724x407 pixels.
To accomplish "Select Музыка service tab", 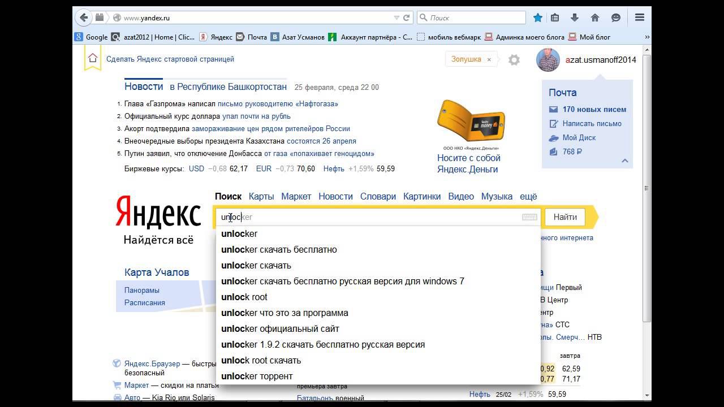I will point(497,196).
